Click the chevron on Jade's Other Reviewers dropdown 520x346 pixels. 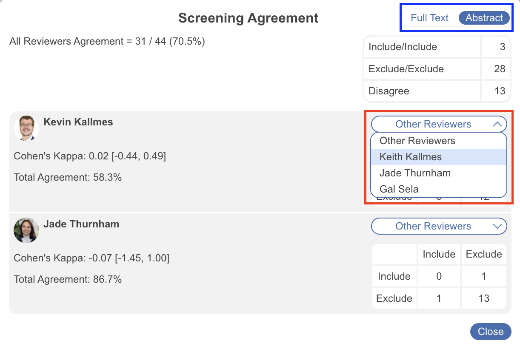[497, 226]
